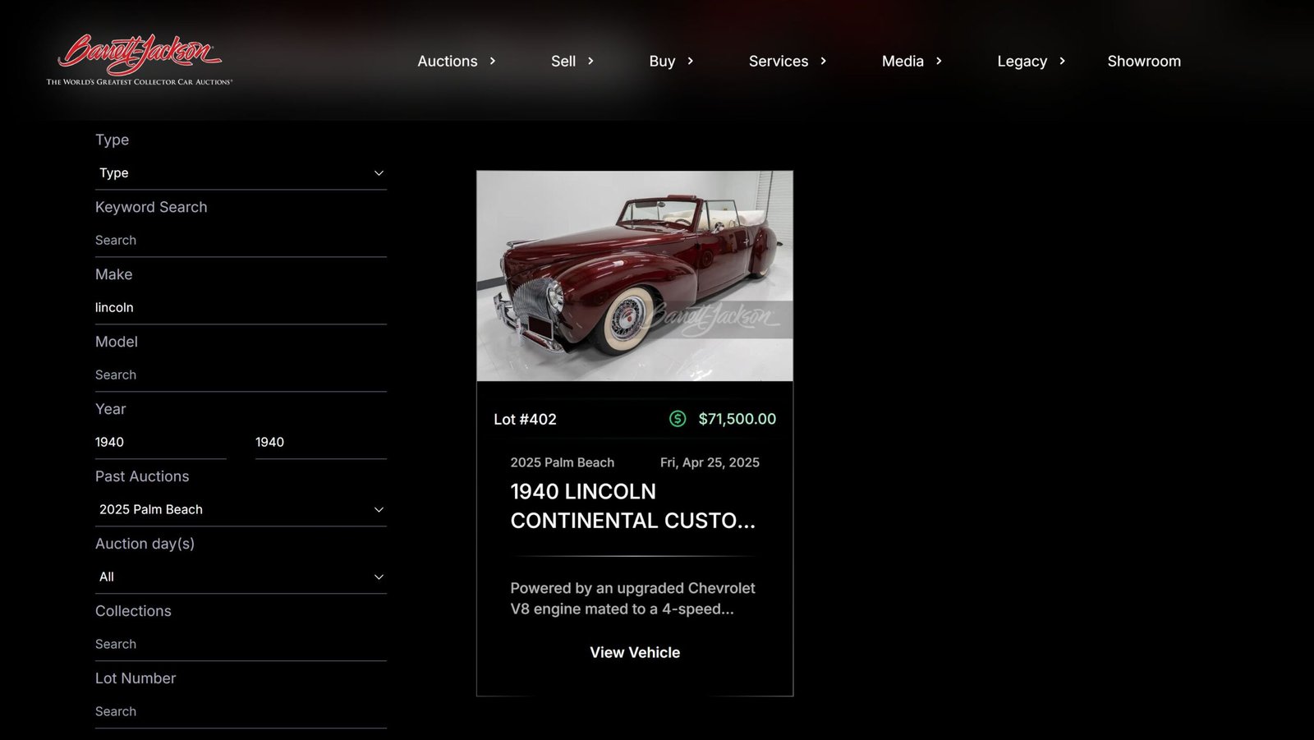Viewport: 1314px width, 740px height.
Task: Open the Showroom menu item
Action: click(1143, 61)
